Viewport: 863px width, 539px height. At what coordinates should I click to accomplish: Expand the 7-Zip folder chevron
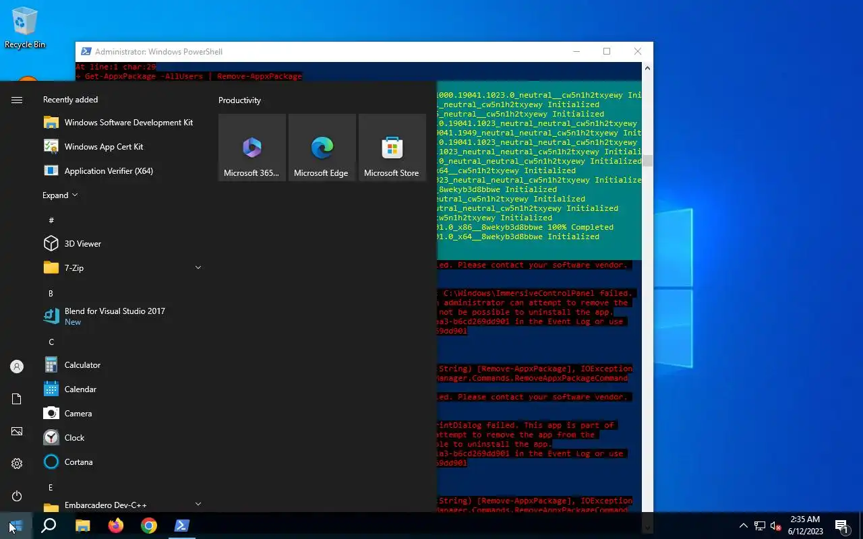pos(198,267)
